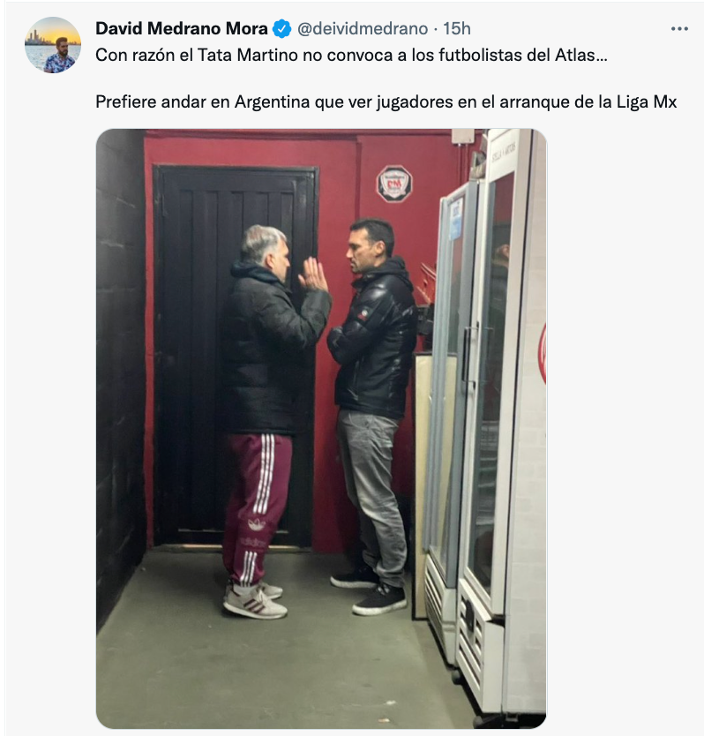Click the raised hand of the gray-haired man

pyautogui.click(x=313, y=274)
